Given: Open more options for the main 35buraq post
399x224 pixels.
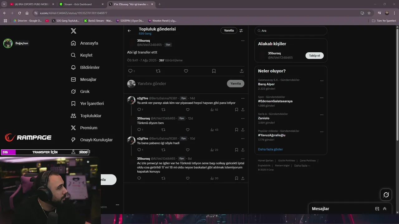Looking at the screenshot, I should click(243, 41).
